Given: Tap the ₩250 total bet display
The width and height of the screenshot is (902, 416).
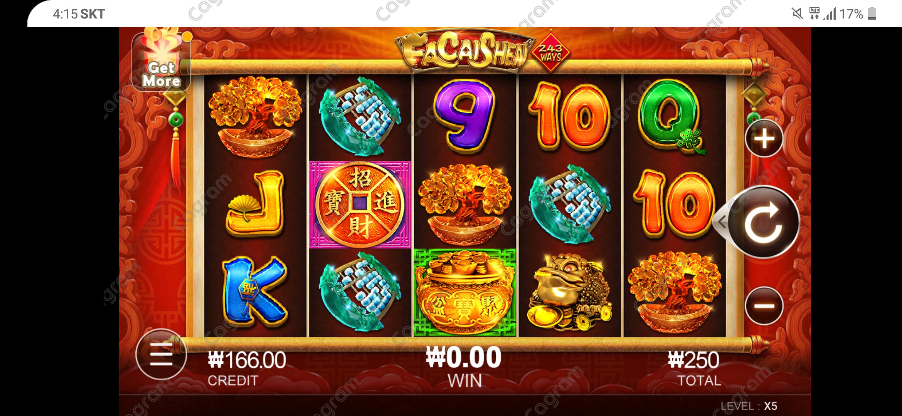Looking at the screenshot, I should tap(693, 368).
